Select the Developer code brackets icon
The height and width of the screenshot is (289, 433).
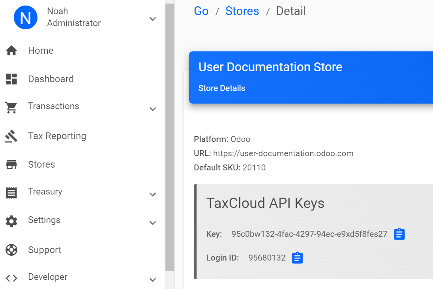(x=11, y=278)
